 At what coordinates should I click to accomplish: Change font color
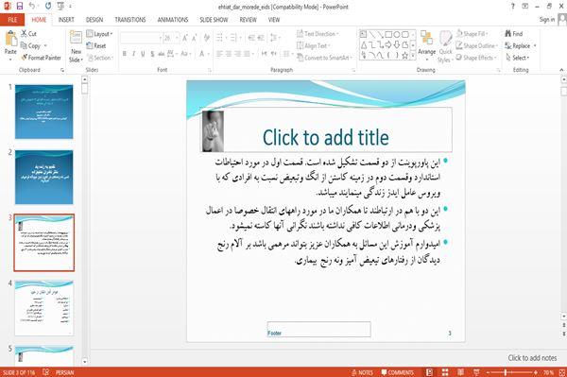tap(203, 54)
